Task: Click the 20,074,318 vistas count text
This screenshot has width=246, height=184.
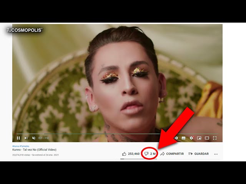Action: [x=21, y=155]
